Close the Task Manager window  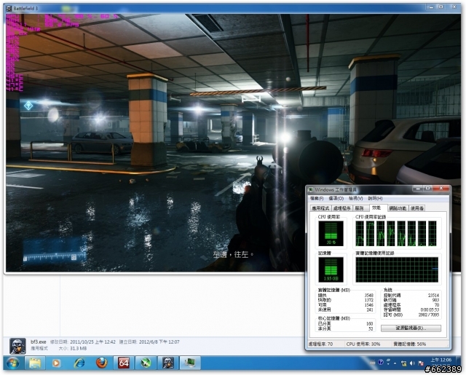point(441,189)
